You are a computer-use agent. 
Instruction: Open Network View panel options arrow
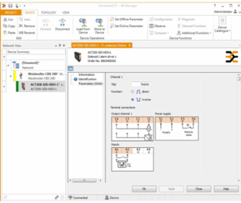pyautogui.click(x=56, y=45)
